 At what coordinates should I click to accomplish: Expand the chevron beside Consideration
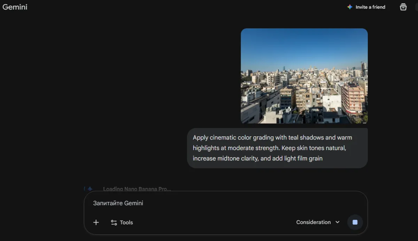pos(337,222)
